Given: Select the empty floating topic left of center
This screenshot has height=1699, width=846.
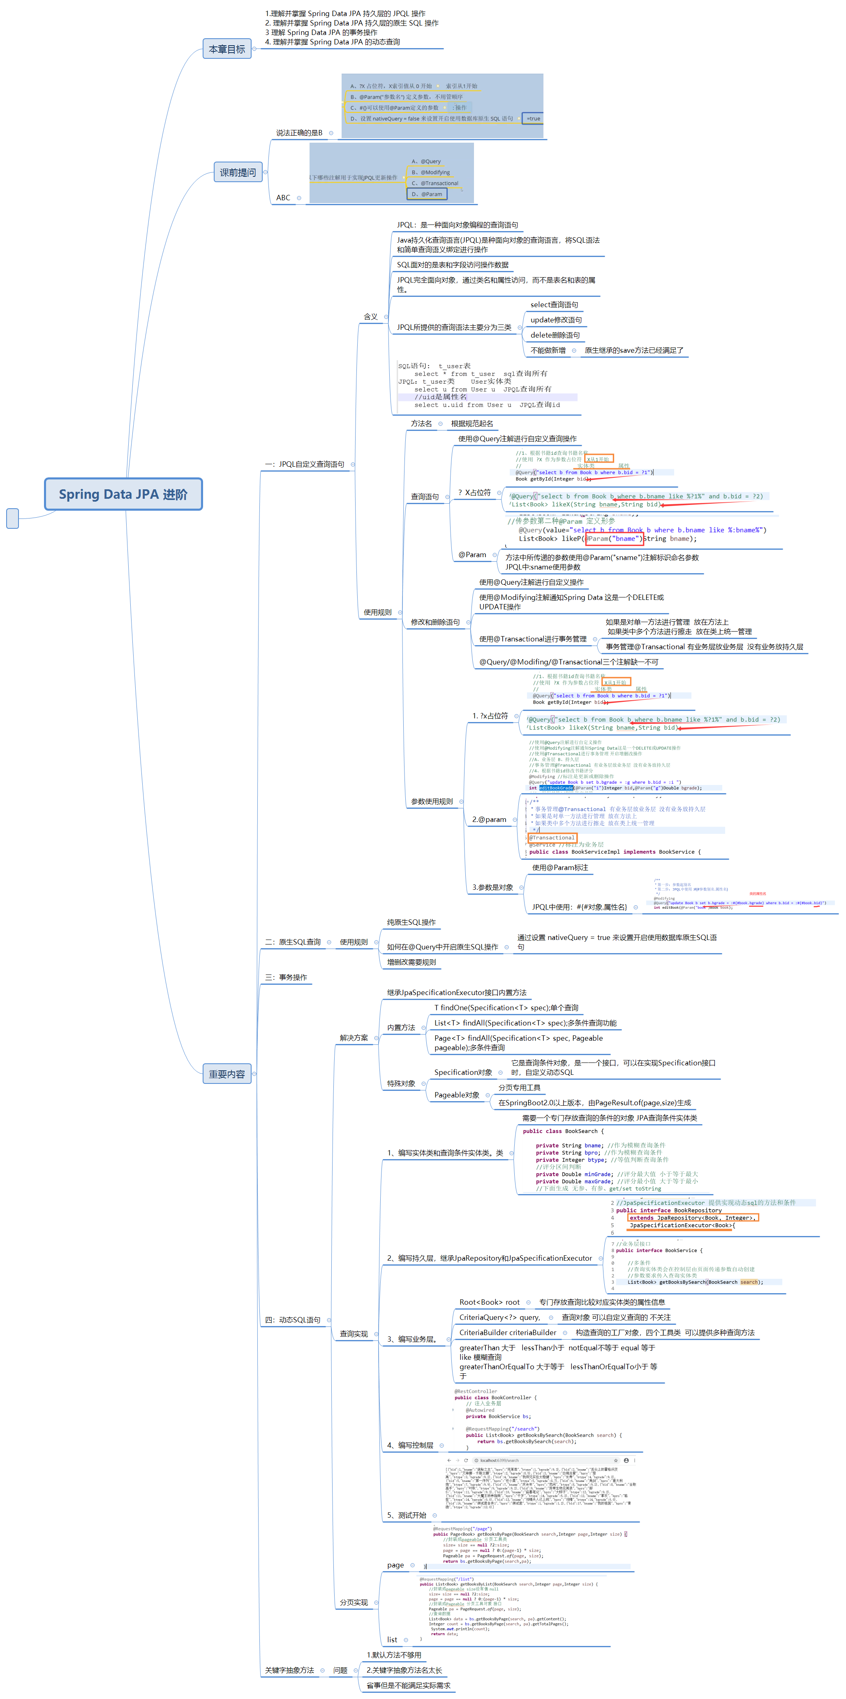Looking at the screenshot, I should tap(12, 518).
